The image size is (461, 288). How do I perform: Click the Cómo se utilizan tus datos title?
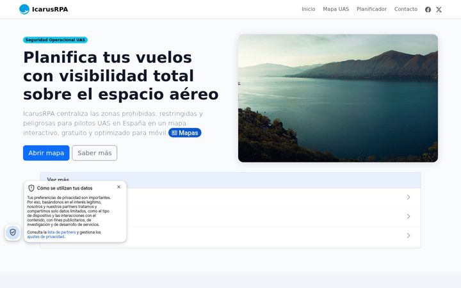coord(65,188)
